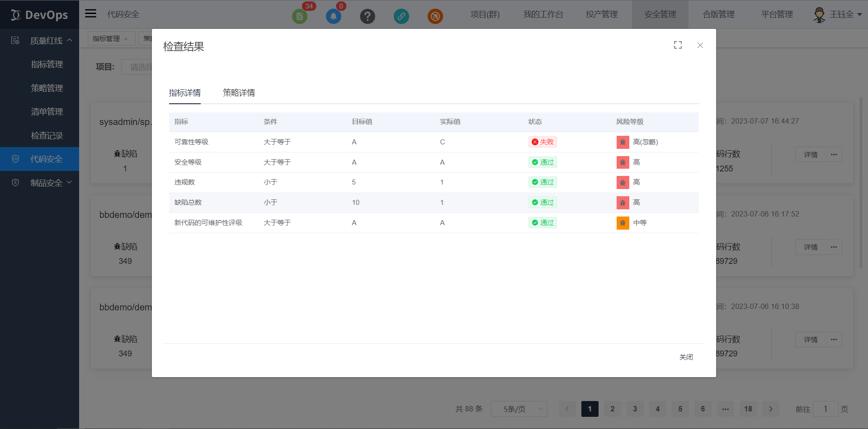Click the 代码安全 shield icon in sidebar
Screen dimensions: 868x429
(15, 159)
